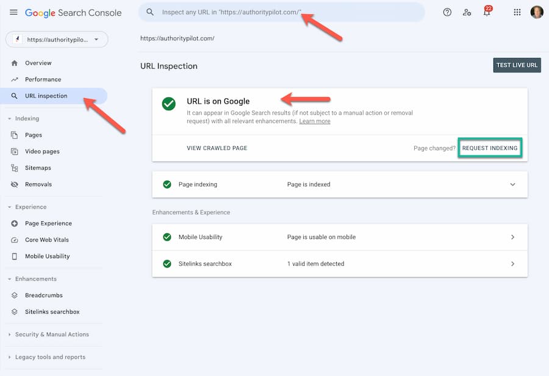The height and width of the screenshot is (376, 549).
Task: Click 'URL is on Google' status title
Action: point(218,101)
